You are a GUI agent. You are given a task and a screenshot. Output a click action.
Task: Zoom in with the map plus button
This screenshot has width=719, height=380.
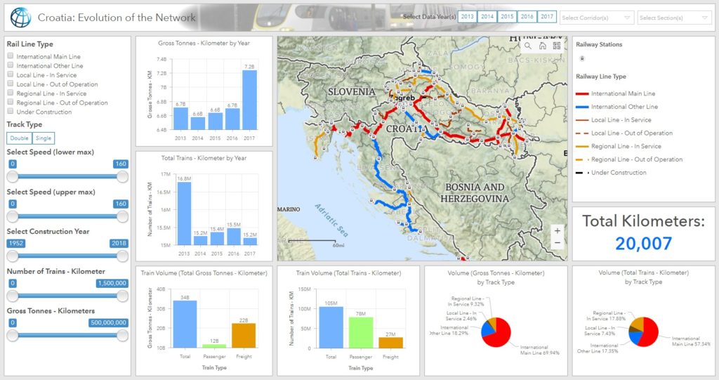click(x=557, y=231)
